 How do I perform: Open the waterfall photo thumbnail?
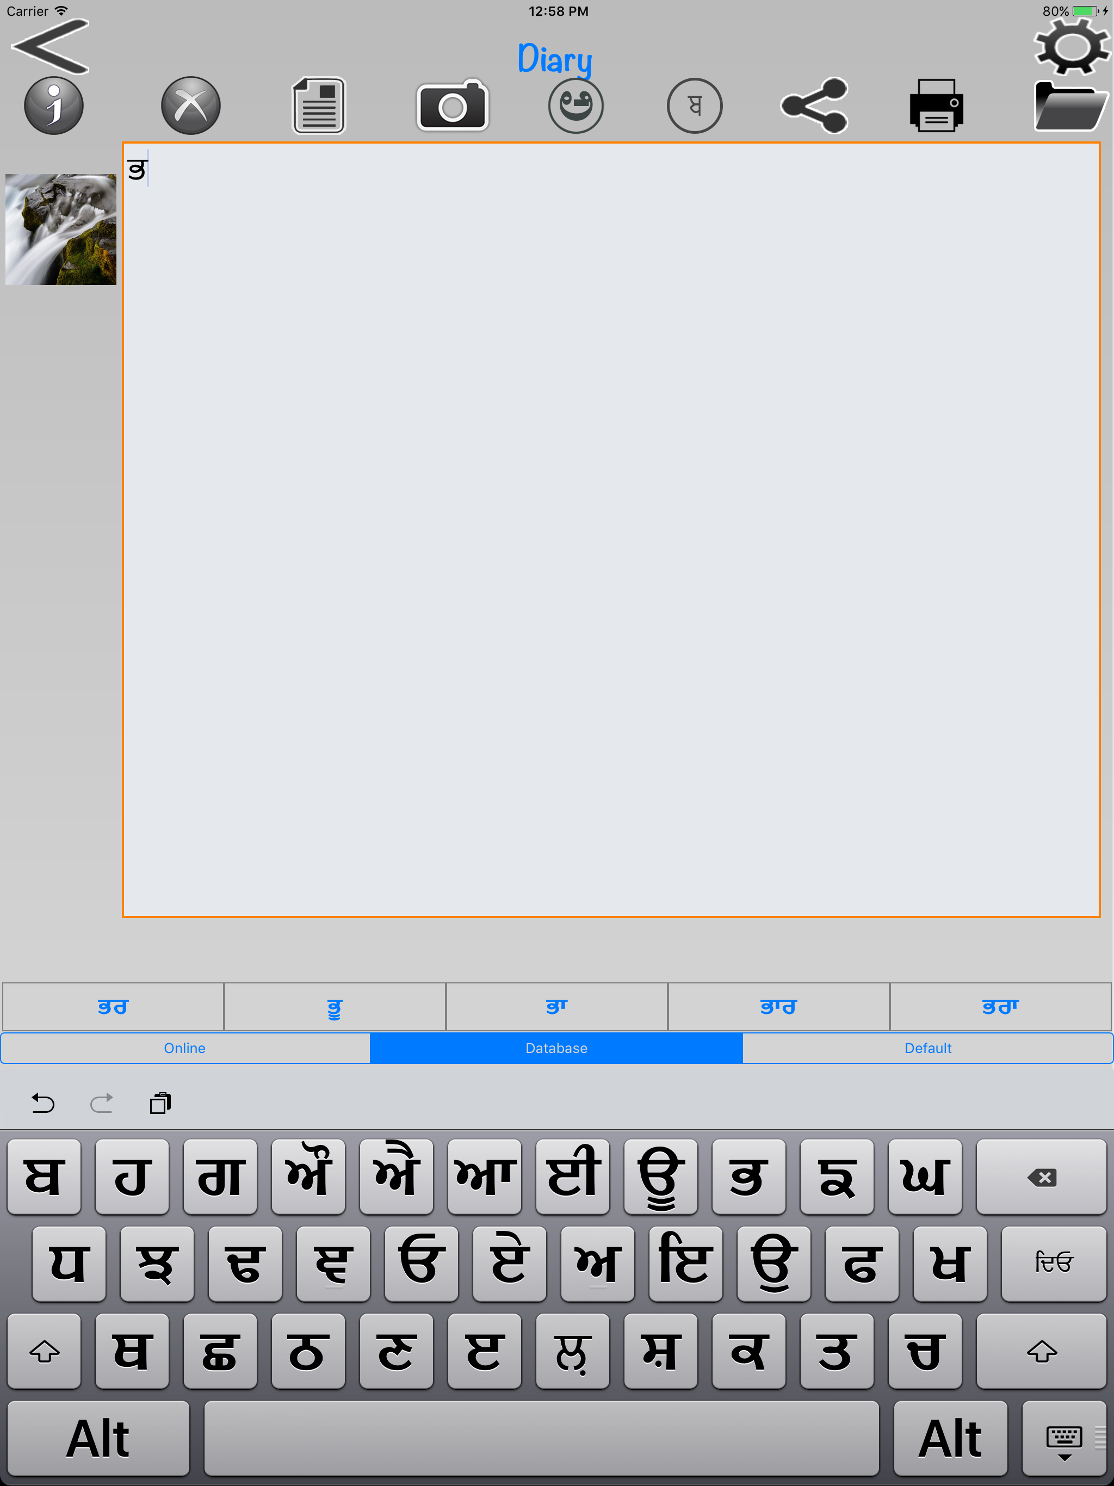click(60, 229)
